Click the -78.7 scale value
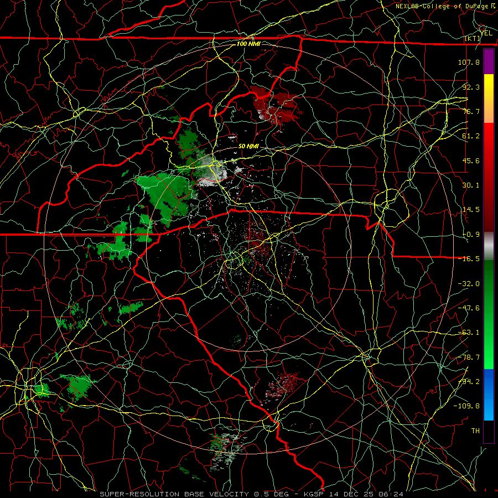498x498 pixels. (x=469, y=357)
